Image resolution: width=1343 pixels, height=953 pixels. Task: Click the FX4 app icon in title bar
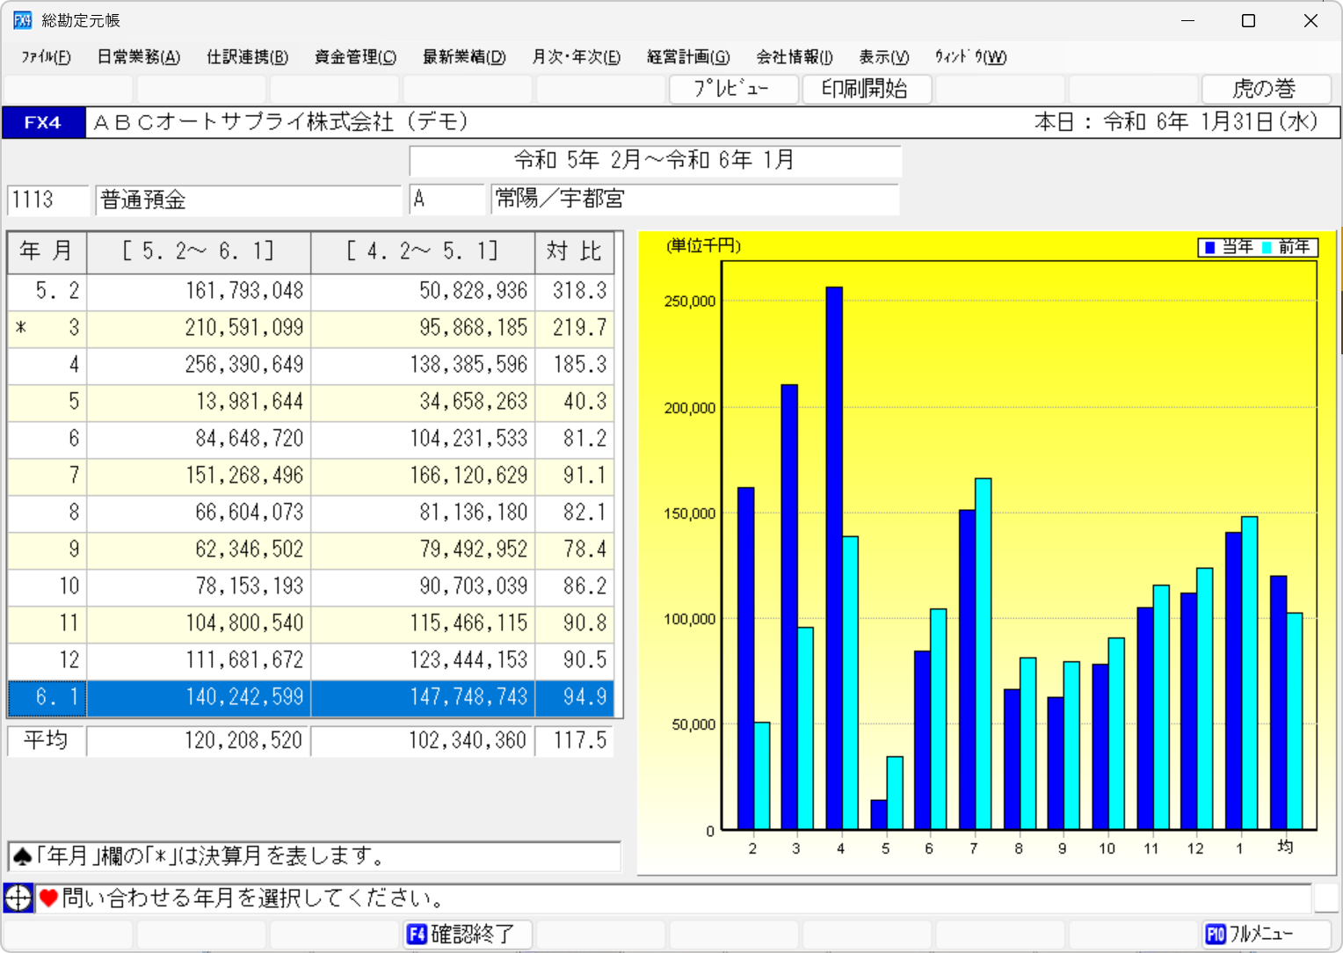click(x=22, y=20)
